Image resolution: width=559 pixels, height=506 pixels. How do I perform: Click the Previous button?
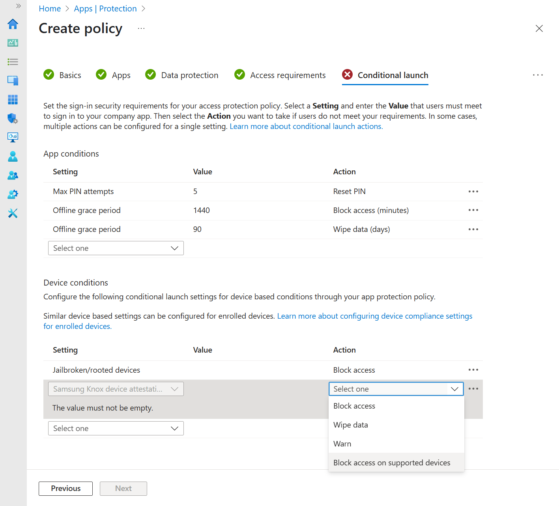pos(65,488)
